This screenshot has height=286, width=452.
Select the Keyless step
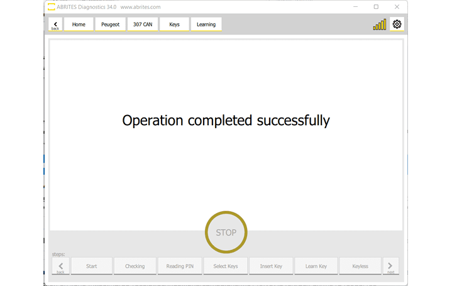click(360, 266)
